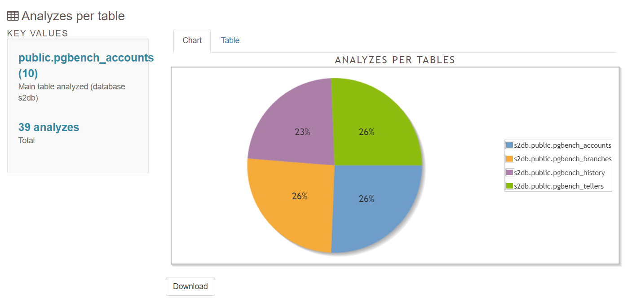Click the green 26% pie slice
Screen dimensions: 632x303
pyautogui.click(x=373, y=126)
